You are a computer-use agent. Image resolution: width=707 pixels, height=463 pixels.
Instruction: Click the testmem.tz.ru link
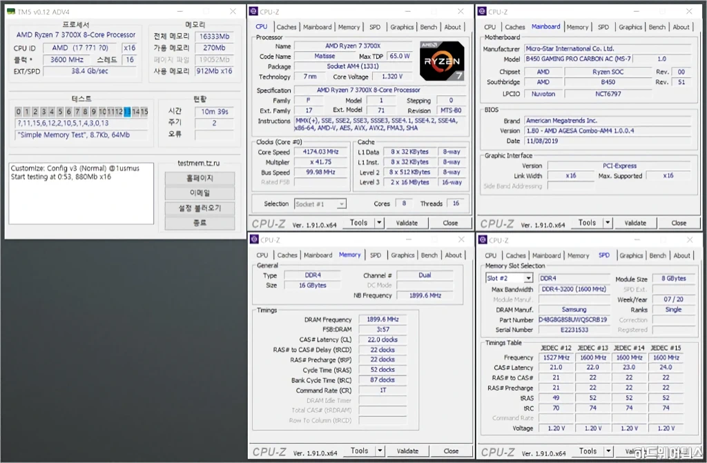coord(198,164)
